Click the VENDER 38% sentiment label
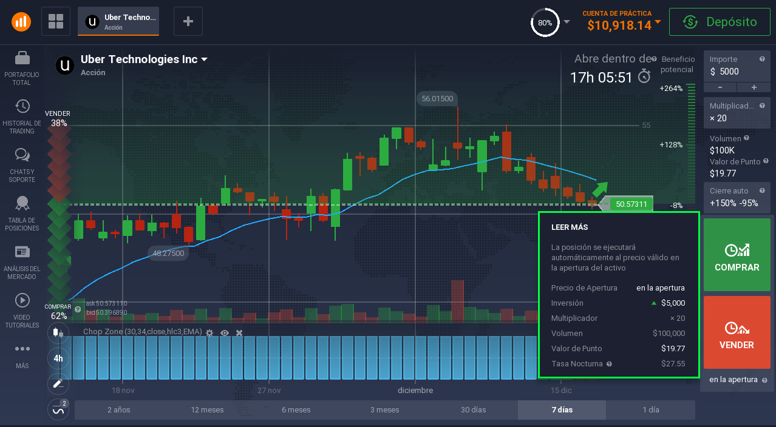776x427 pixels. pyautogui.click(x=59, y=118)
